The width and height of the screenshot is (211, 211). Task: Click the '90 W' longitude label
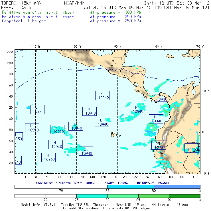117,46
